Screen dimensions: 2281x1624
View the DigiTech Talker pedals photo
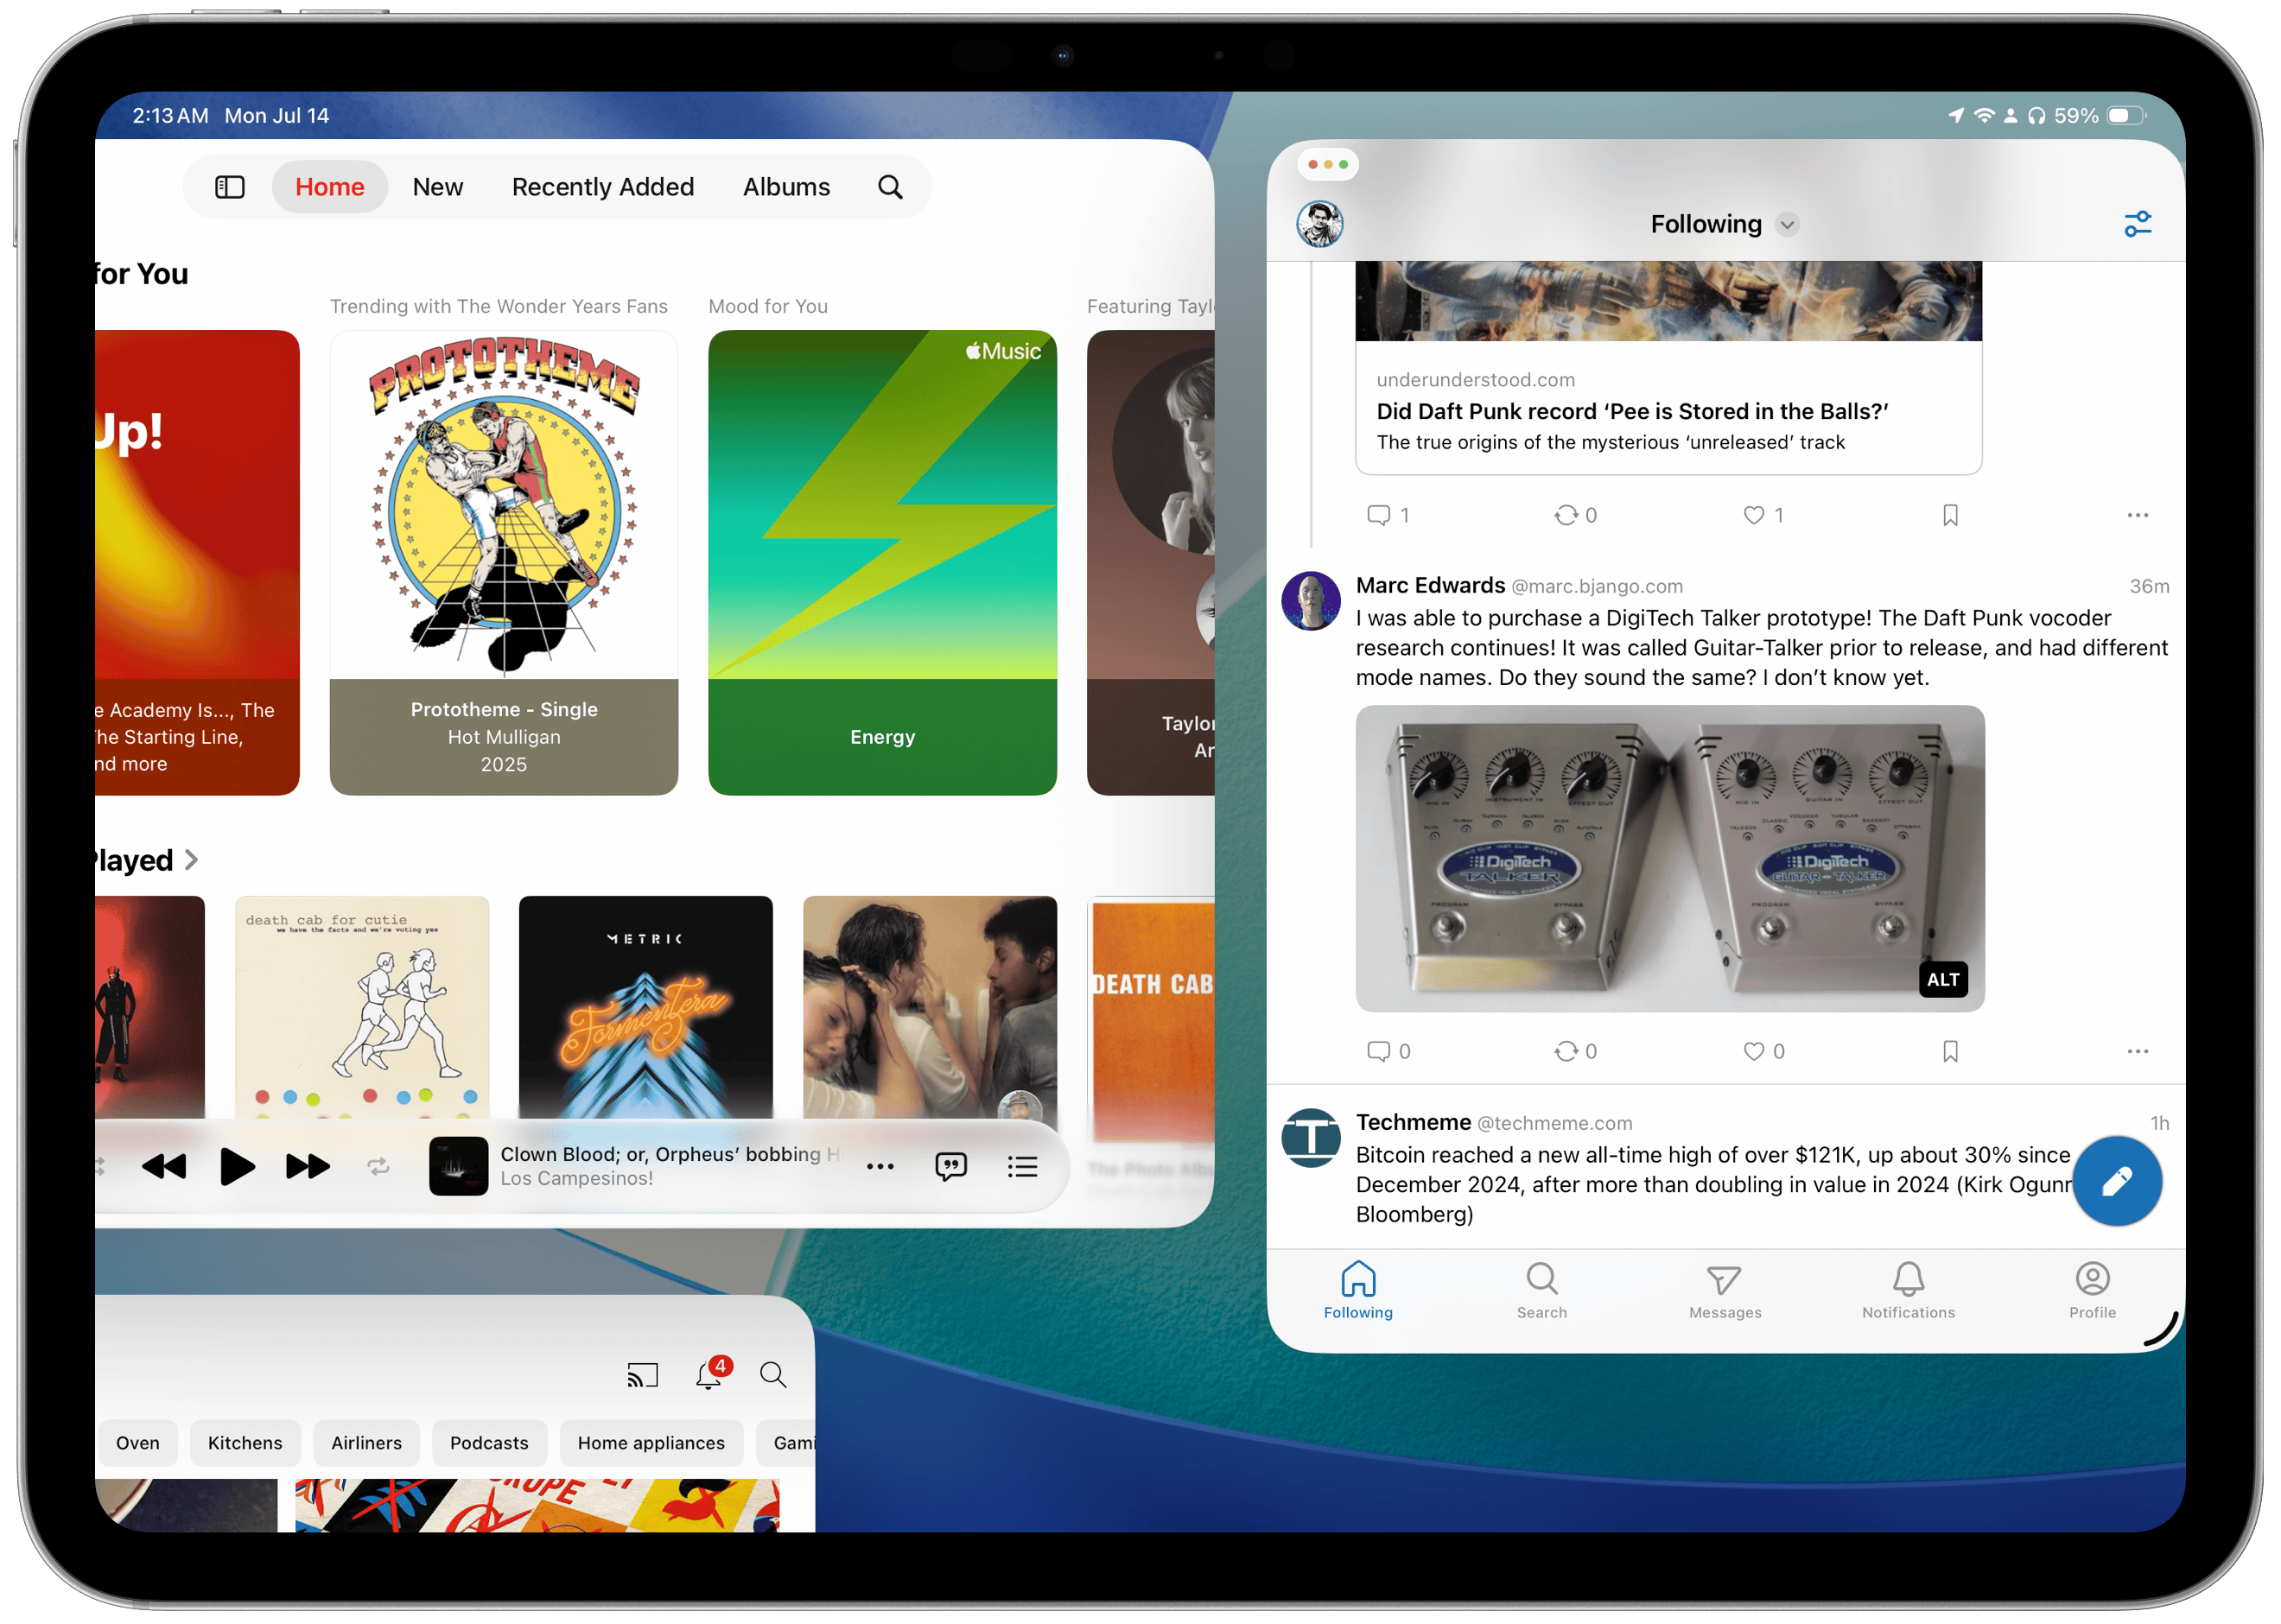click(1670, 859)
